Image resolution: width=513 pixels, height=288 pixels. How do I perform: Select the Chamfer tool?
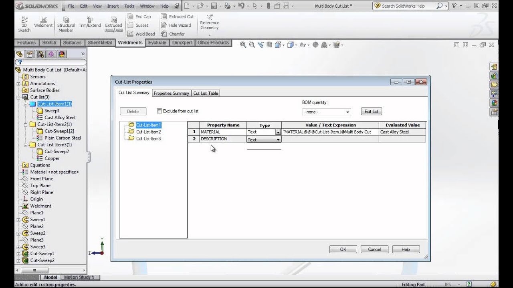pos(173,34)
